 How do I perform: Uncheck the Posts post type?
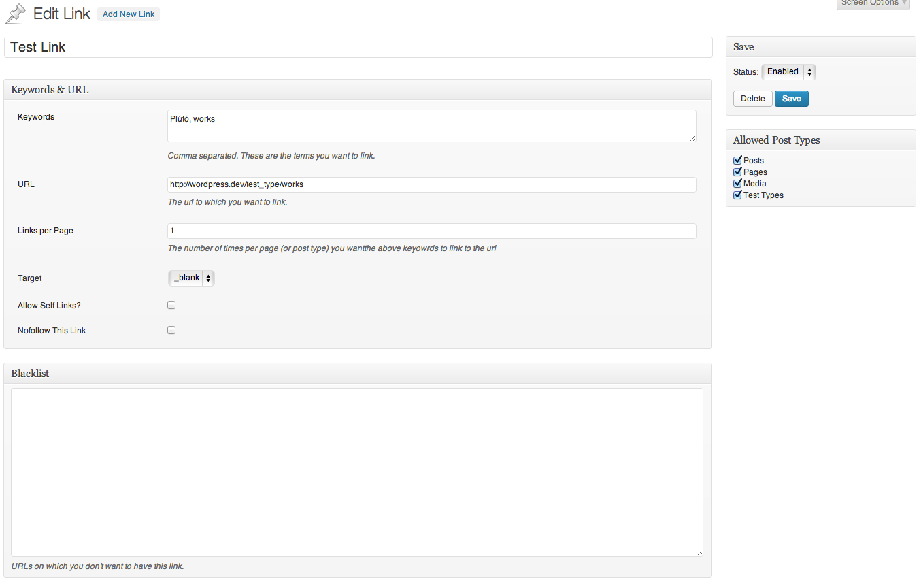[x=737, y=160]
